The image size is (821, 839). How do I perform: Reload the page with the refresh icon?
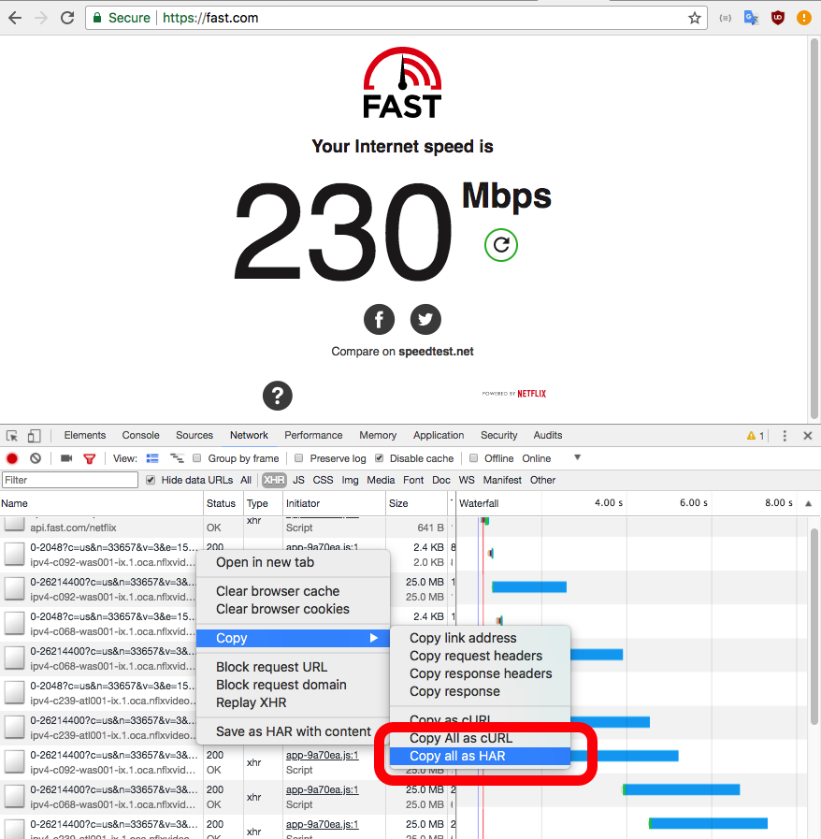point(67,18)
